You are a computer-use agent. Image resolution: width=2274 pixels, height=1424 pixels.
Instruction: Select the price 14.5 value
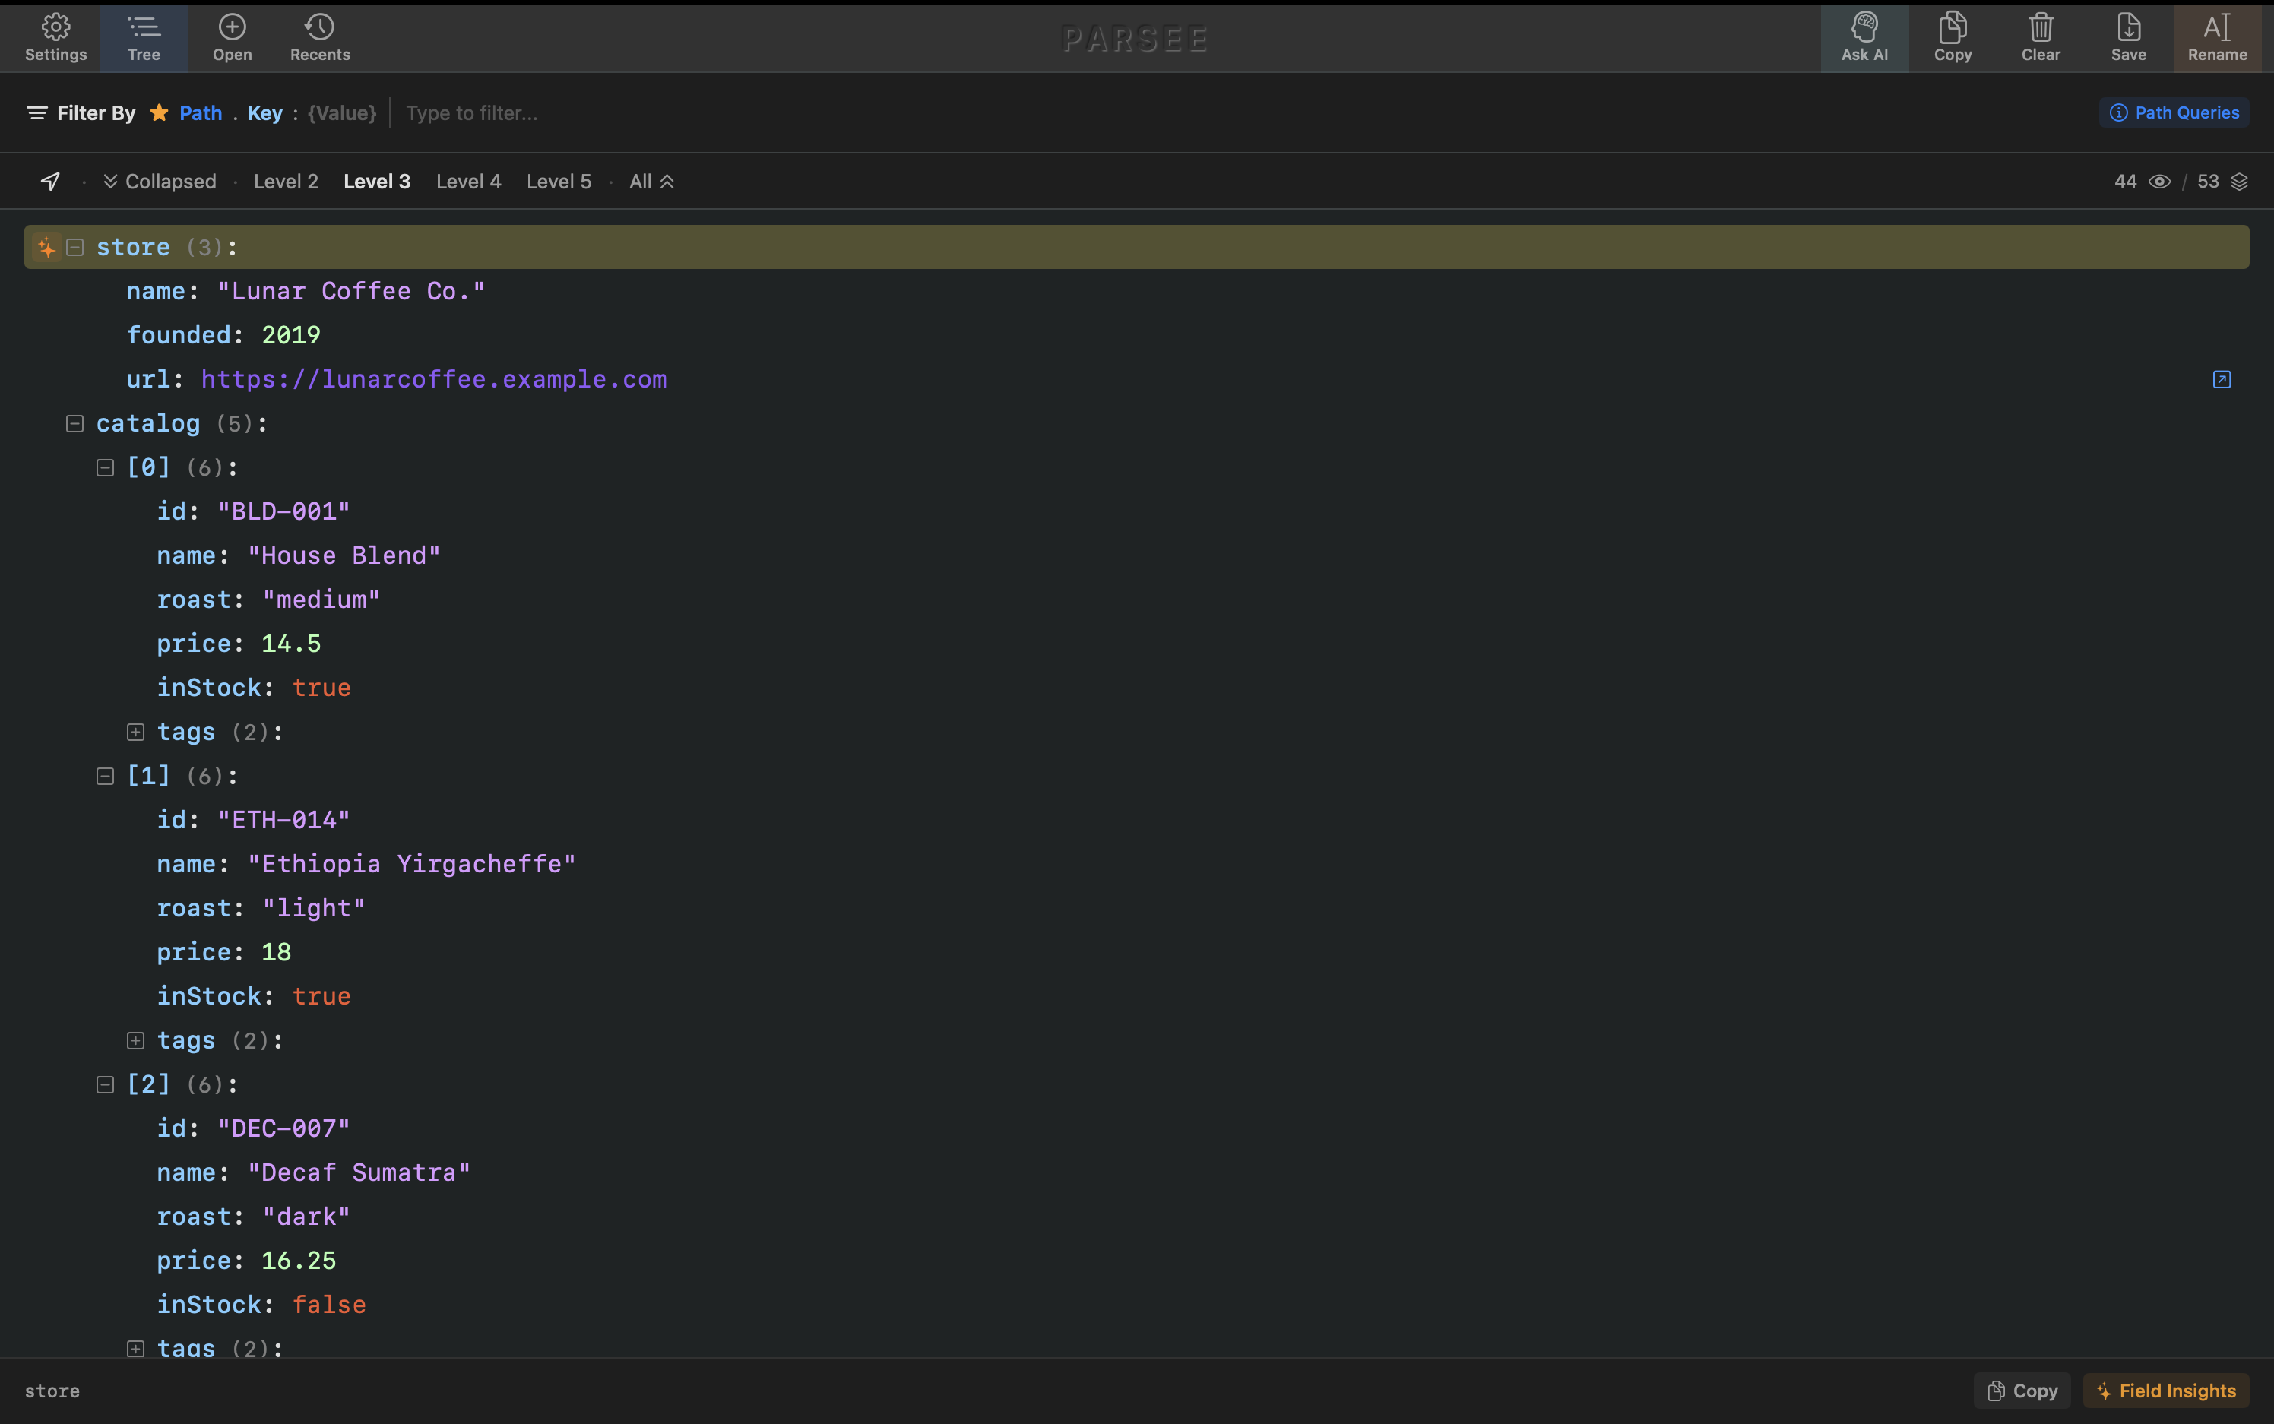[291, 644]
